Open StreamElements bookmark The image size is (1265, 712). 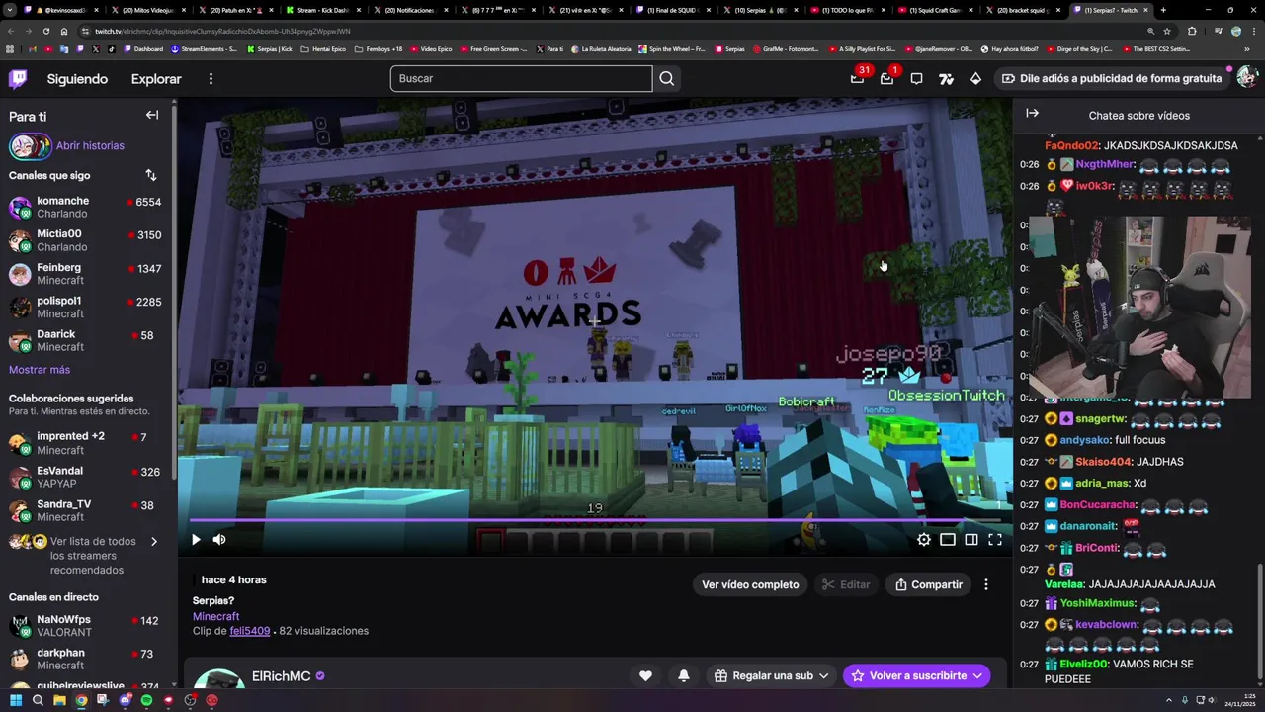coord(204,48)
